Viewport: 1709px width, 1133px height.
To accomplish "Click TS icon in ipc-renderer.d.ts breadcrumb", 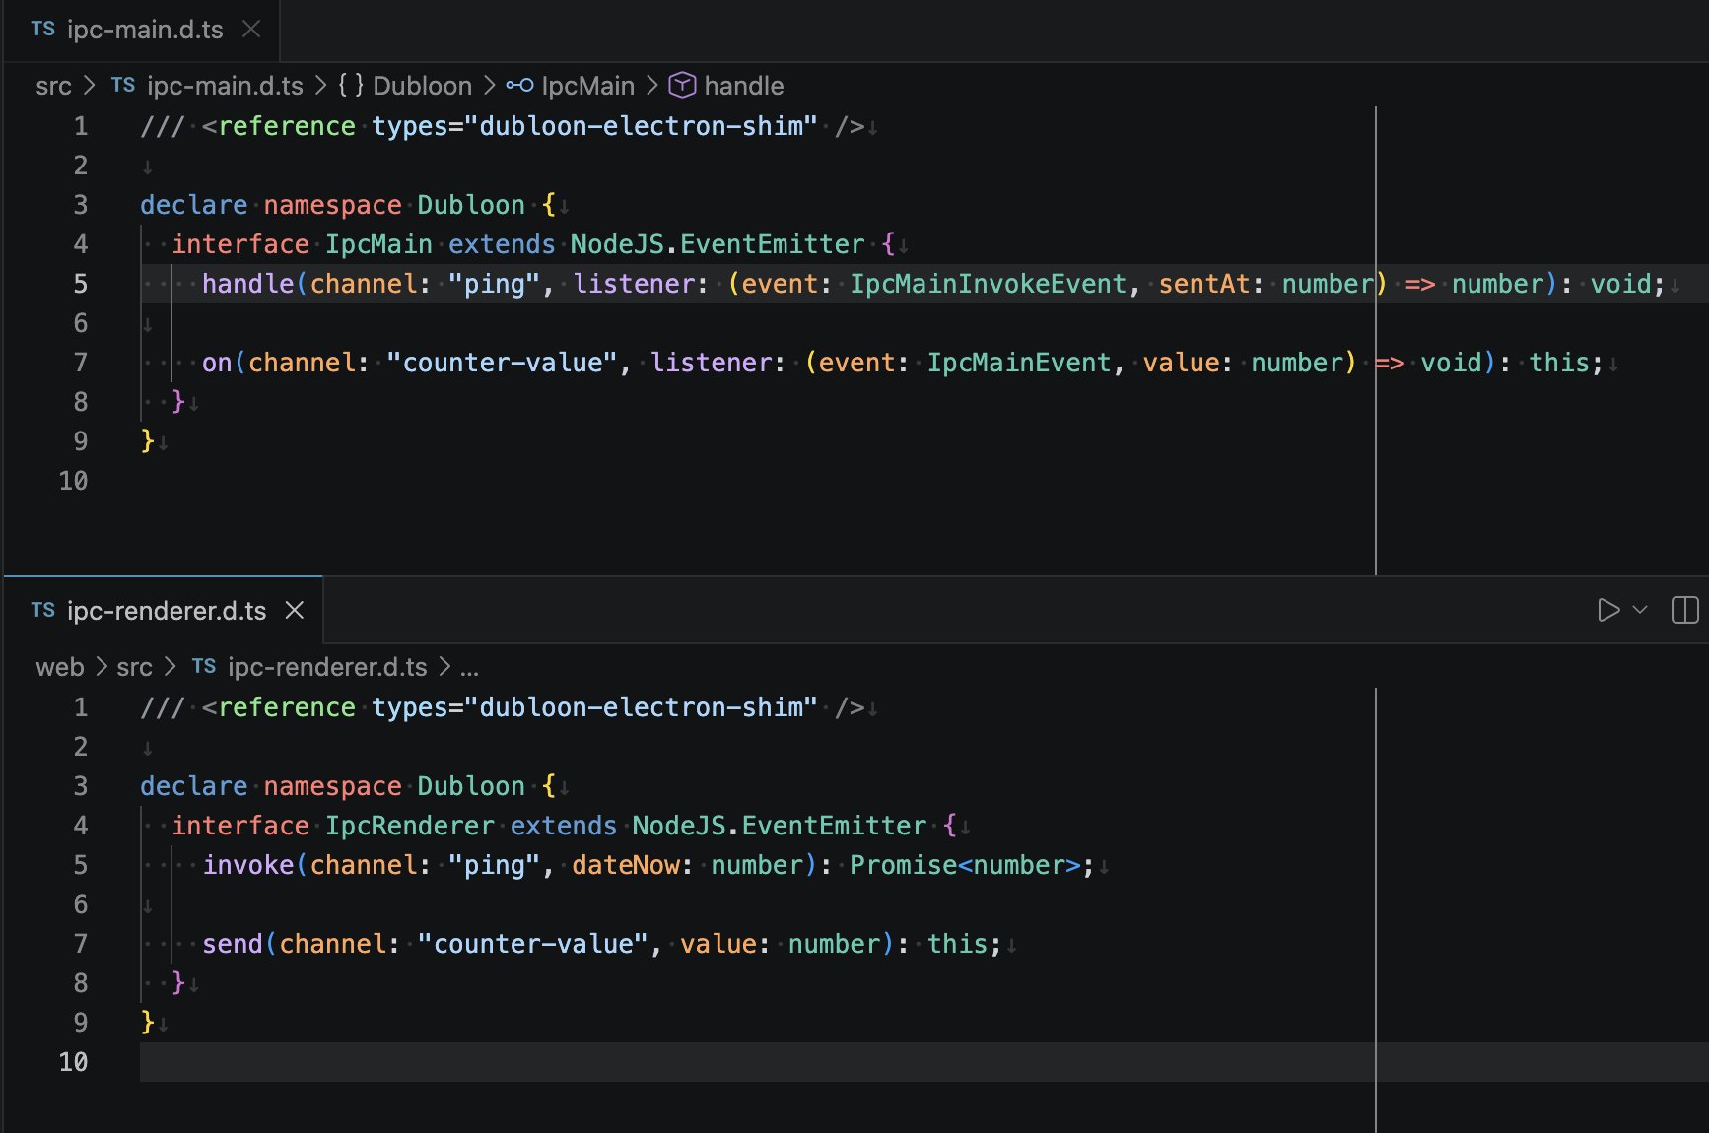I will tap(204, 667).
